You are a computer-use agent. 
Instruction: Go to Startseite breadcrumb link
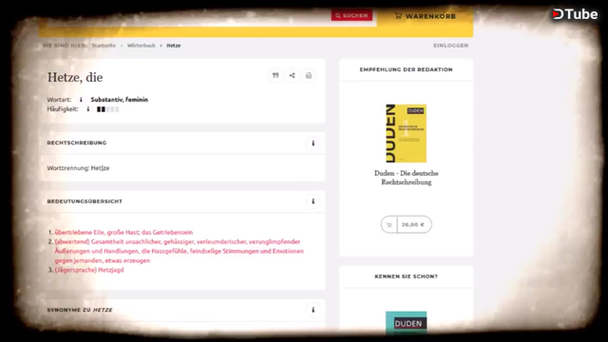[x=104, y=46]
